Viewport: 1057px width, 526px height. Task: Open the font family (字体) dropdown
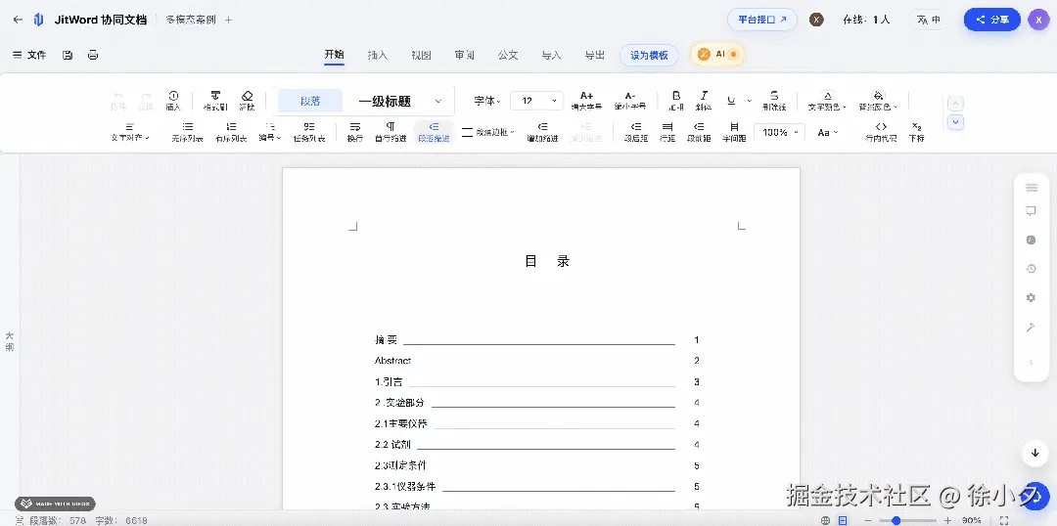tap(487, 101)
